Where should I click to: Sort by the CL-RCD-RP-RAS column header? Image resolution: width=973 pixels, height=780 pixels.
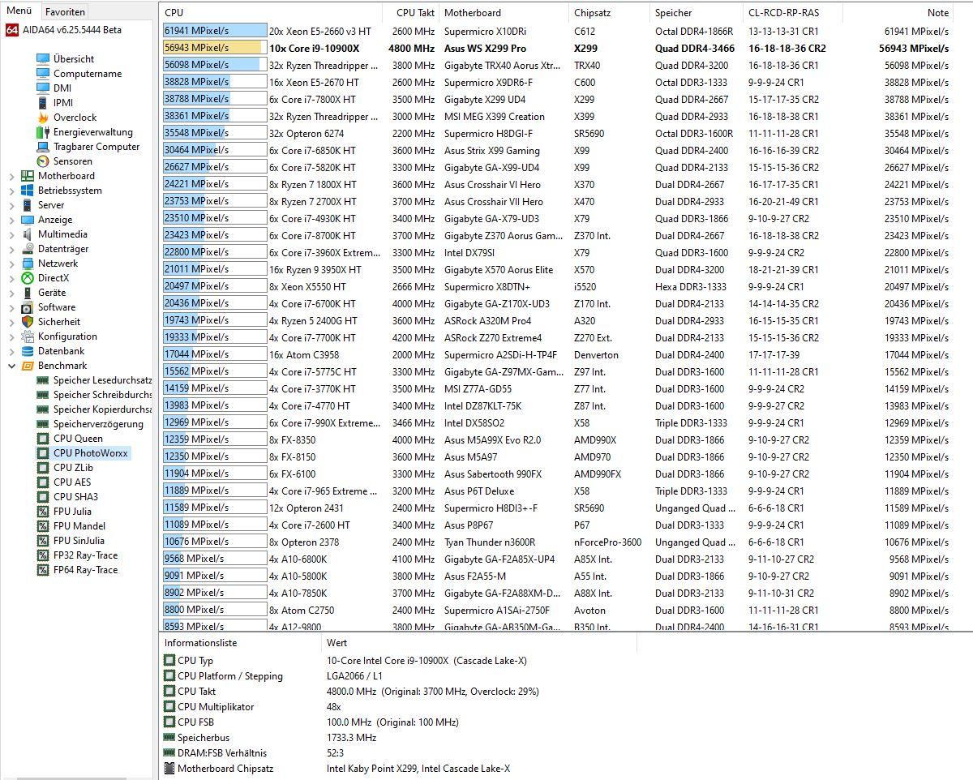793,12
